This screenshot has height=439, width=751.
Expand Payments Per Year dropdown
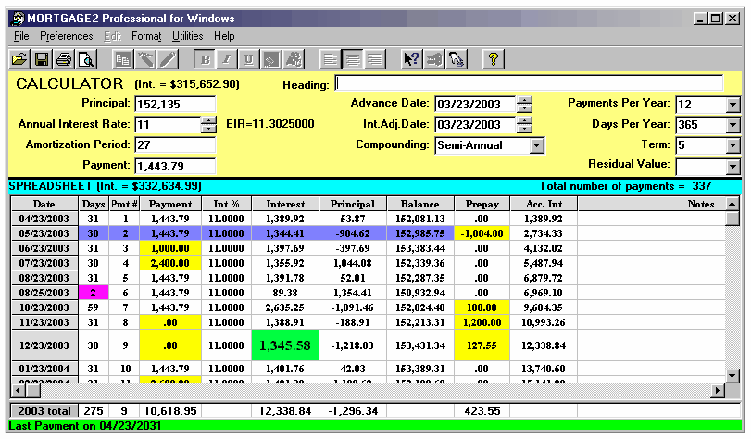732,104
